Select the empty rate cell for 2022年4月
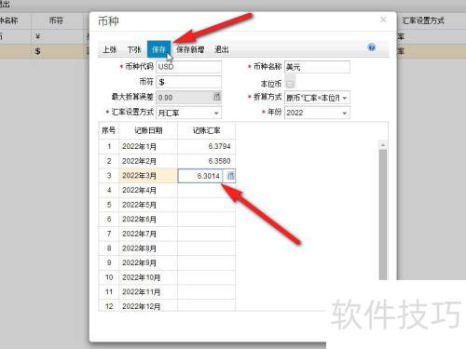This screenshot has height=349, width=466. (206, 190)
